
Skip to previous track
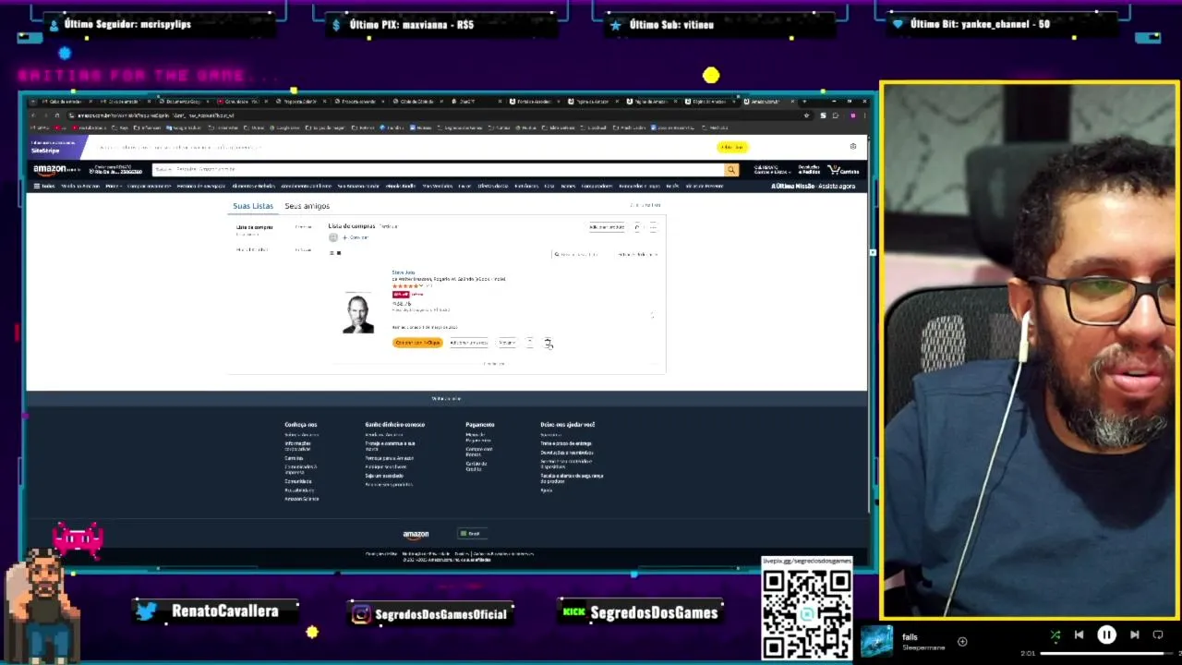(1079, 635)
